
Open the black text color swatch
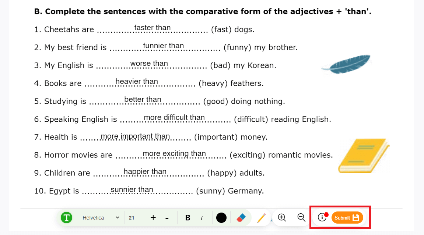tap(221, 218)
